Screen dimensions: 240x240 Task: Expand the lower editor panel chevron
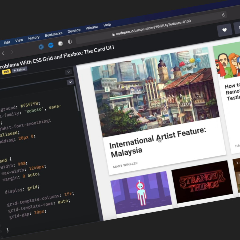70,82
